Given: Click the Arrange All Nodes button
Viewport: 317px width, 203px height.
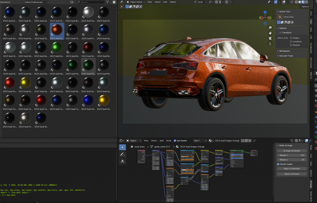Looking at the screenshot, I should point(291,151).
